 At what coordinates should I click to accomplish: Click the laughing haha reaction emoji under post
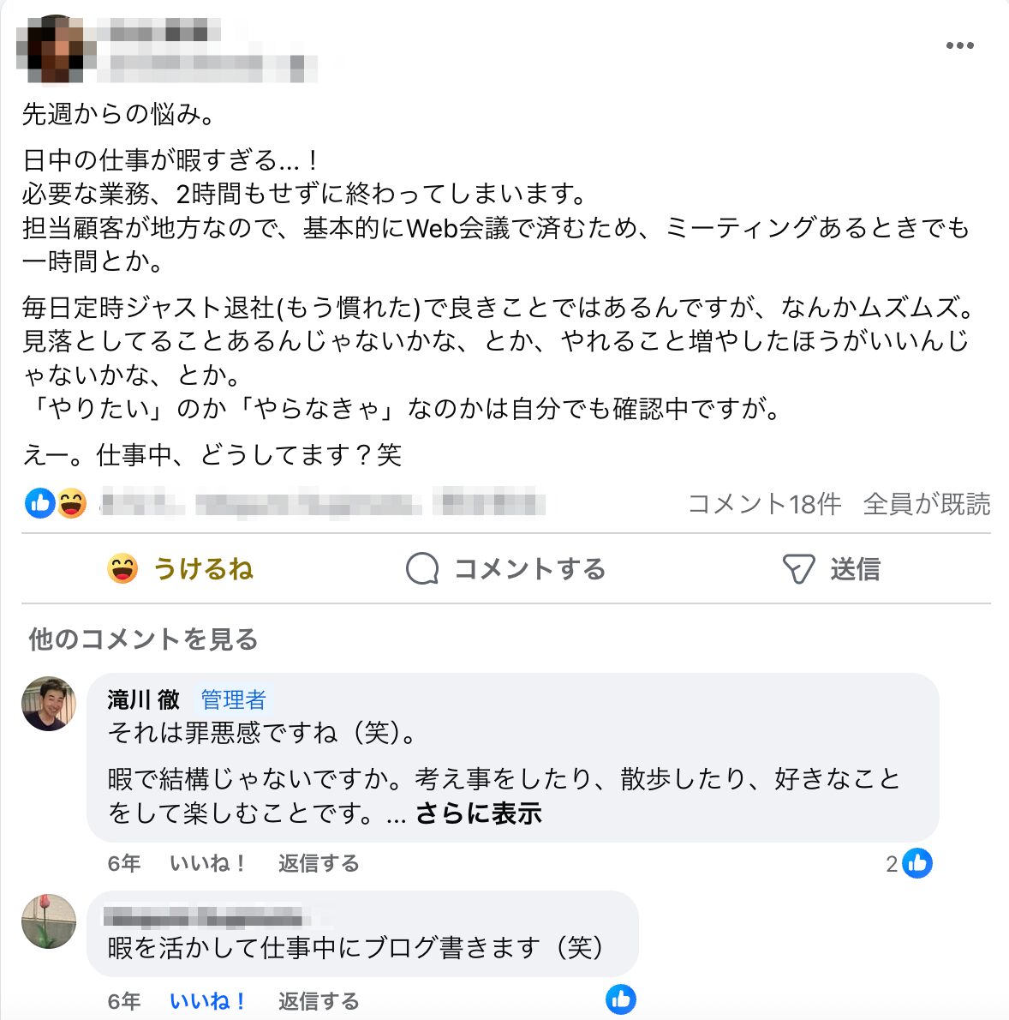[x=71, y=503]
